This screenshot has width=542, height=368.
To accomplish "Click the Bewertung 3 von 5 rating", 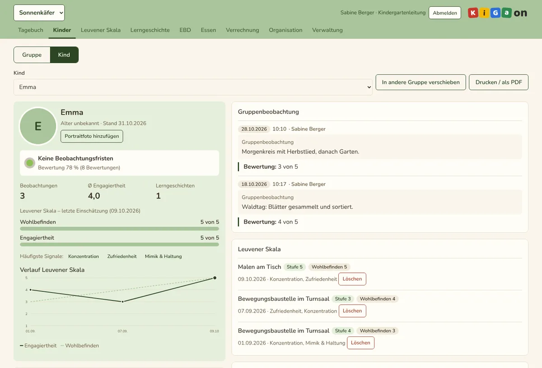I will (x=271, y=167).
